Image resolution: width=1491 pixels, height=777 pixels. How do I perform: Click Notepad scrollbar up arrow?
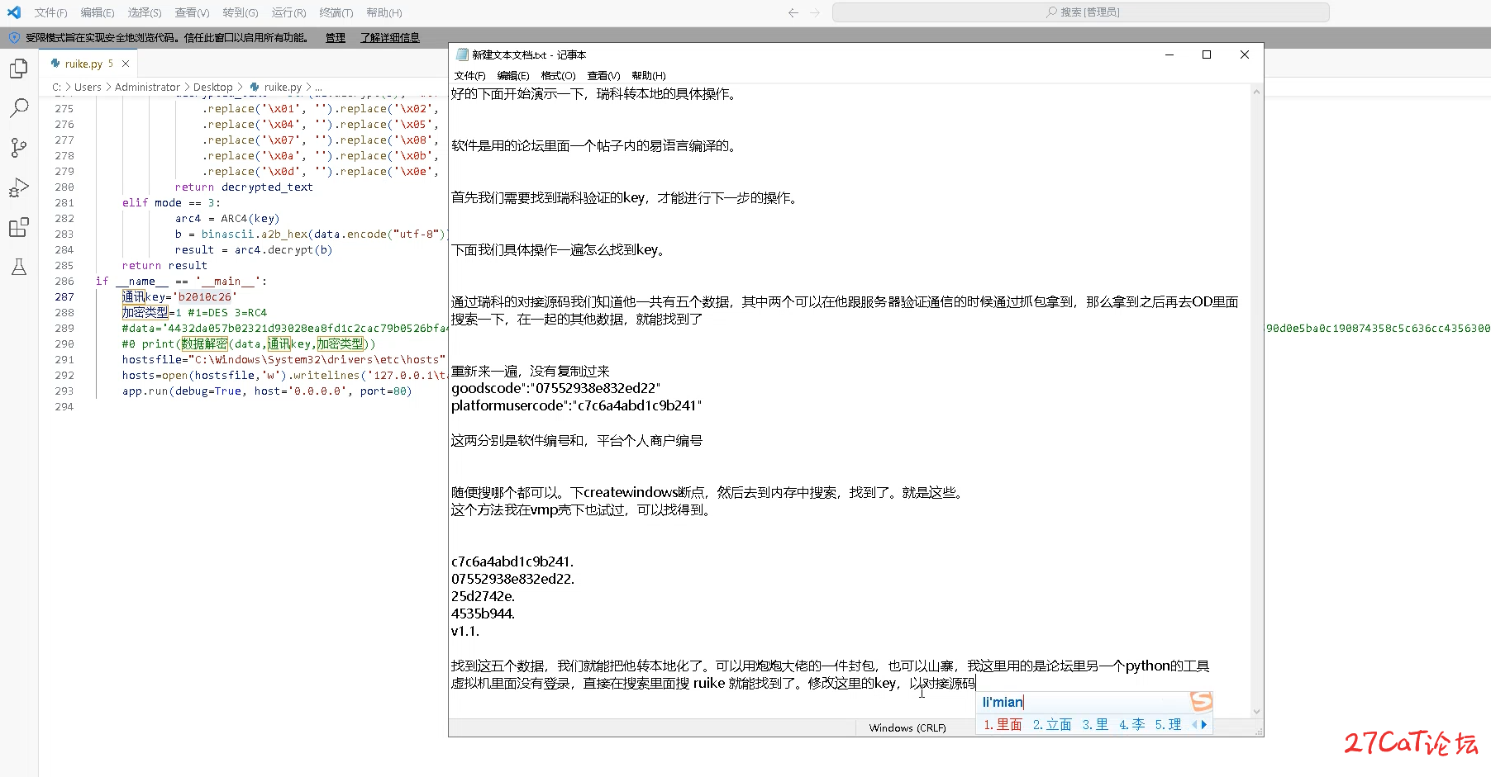[x=1256, y=92]
